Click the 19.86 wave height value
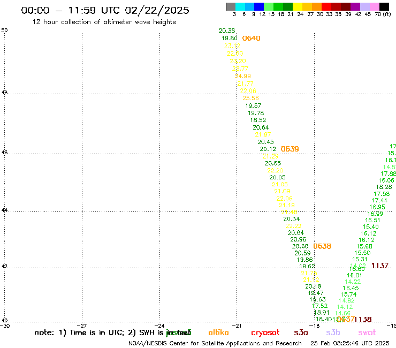The width and height of the screenshot is (396, 348). [304, 260]
